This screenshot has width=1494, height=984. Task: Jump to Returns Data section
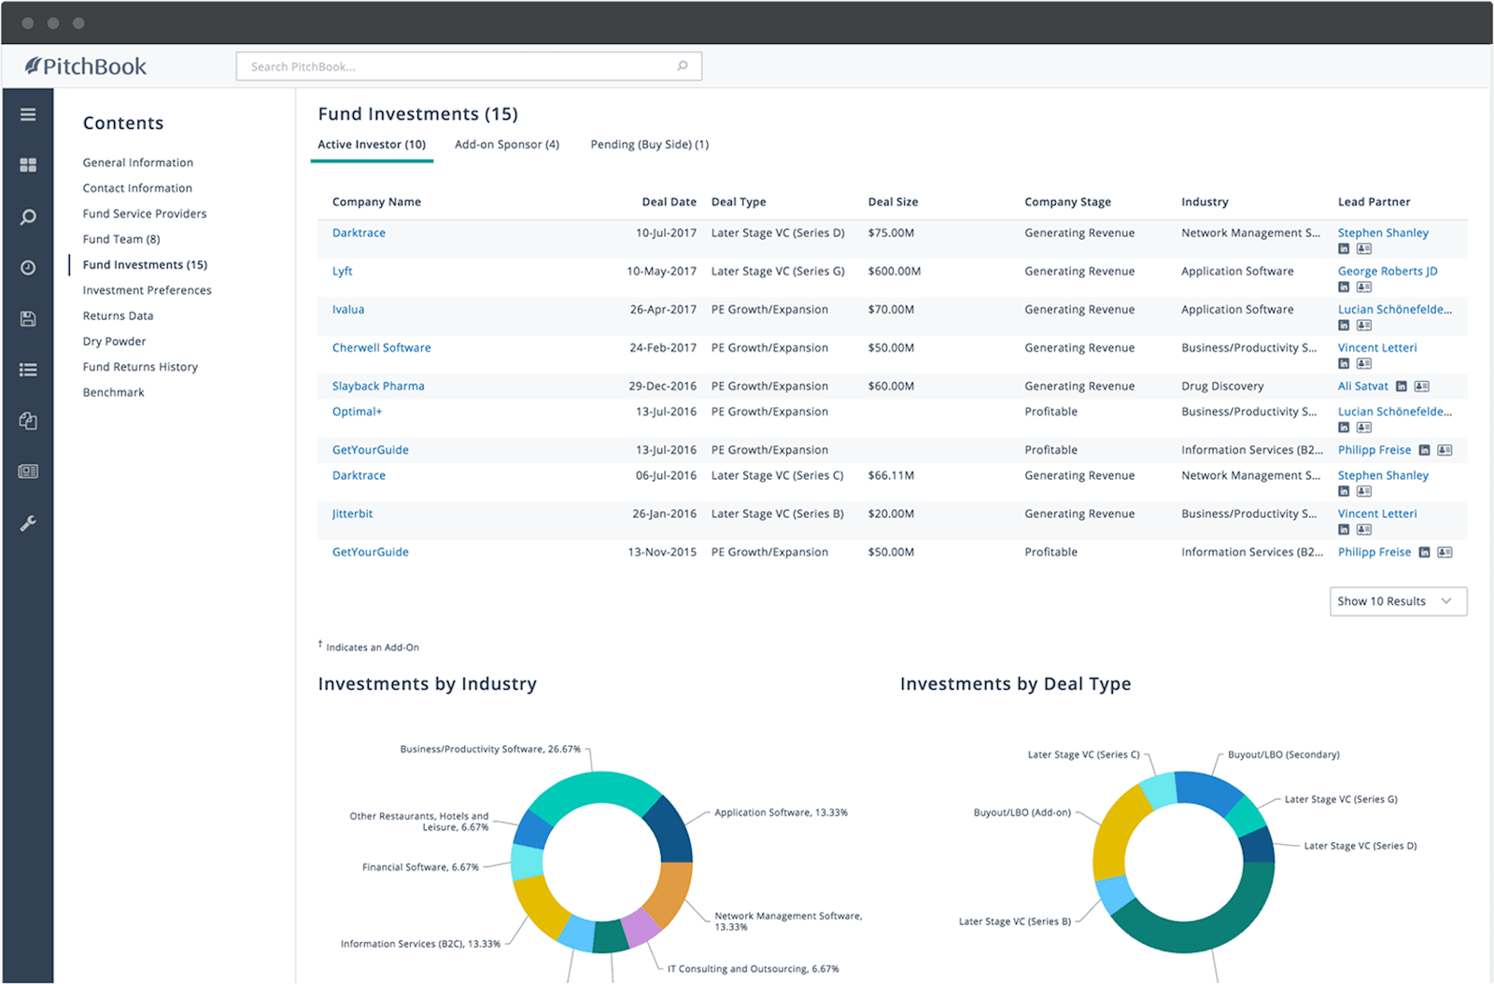pos(118,316)
